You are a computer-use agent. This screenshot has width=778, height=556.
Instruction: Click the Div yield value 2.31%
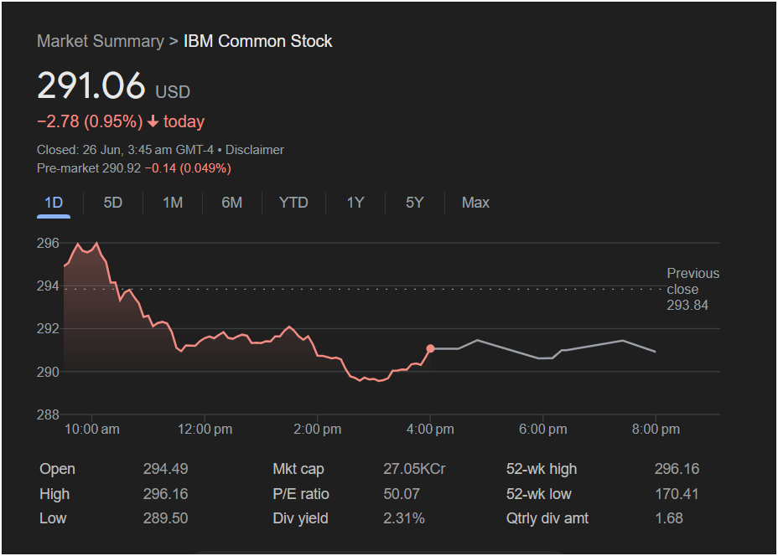click(404, 518)
